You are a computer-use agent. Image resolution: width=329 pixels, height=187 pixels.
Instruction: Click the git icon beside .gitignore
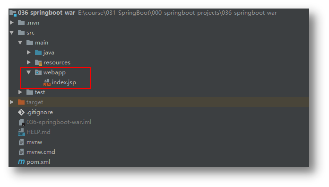[21, 112]
